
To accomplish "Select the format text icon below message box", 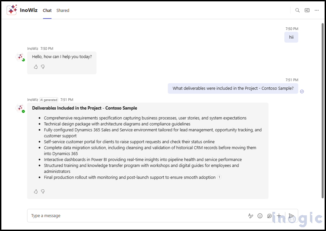I will [x=250, y=216].
